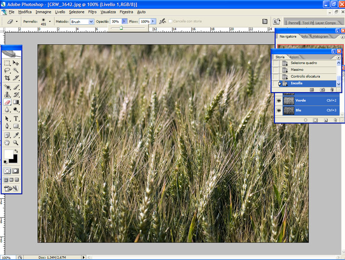Pick the Zoom magnifier tool
This screenshot has height=260, width=345.
16,143
